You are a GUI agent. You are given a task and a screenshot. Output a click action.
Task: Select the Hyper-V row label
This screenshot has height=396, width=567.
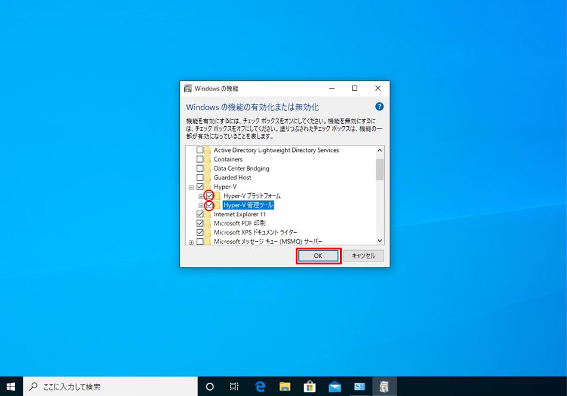[x=225, y=187]
